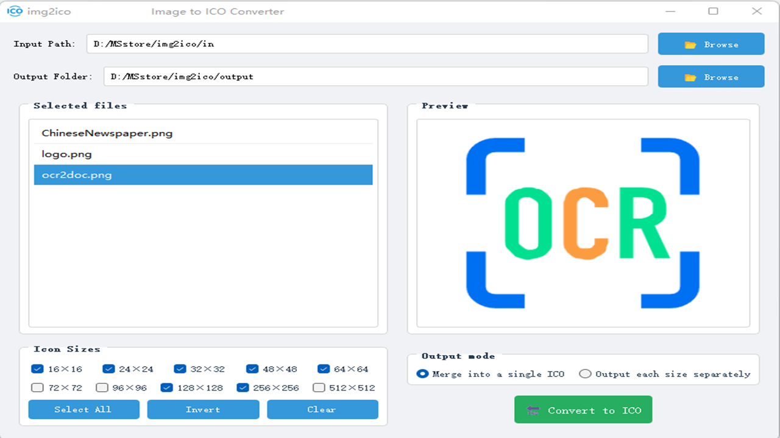Uncheck the 48×48 size option
Screen dimensions: 780x438
pos(252,369)
